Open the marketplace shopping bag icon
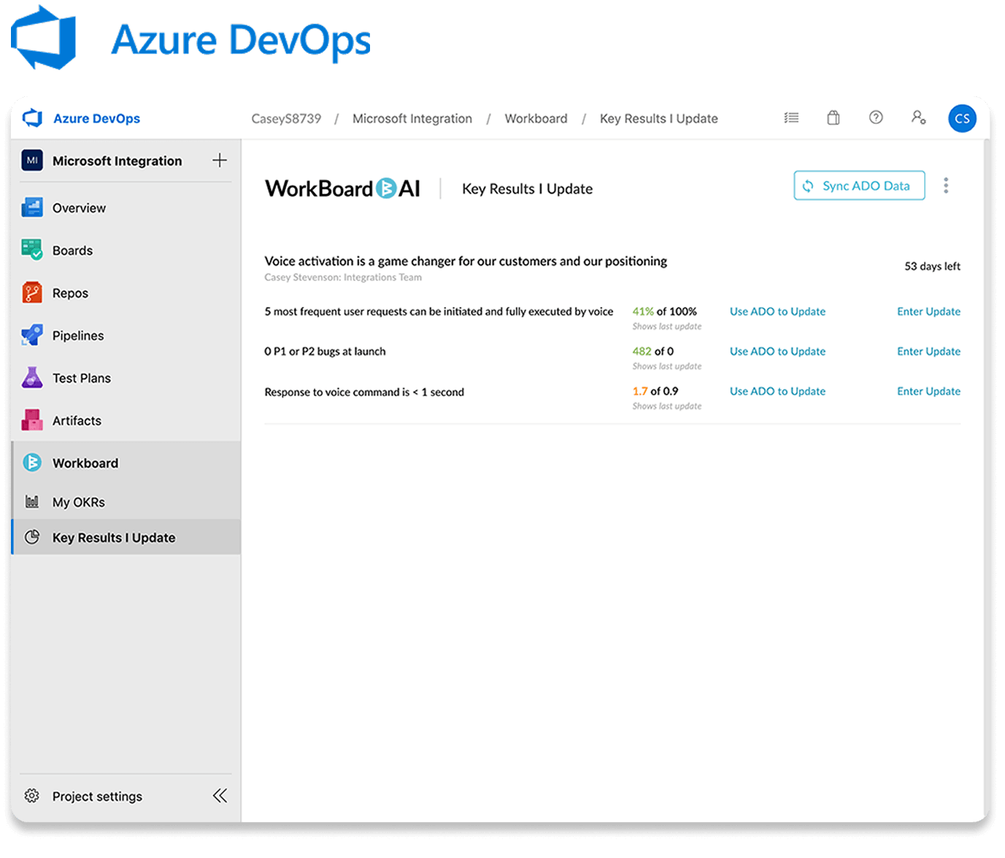 pos(833,117)
